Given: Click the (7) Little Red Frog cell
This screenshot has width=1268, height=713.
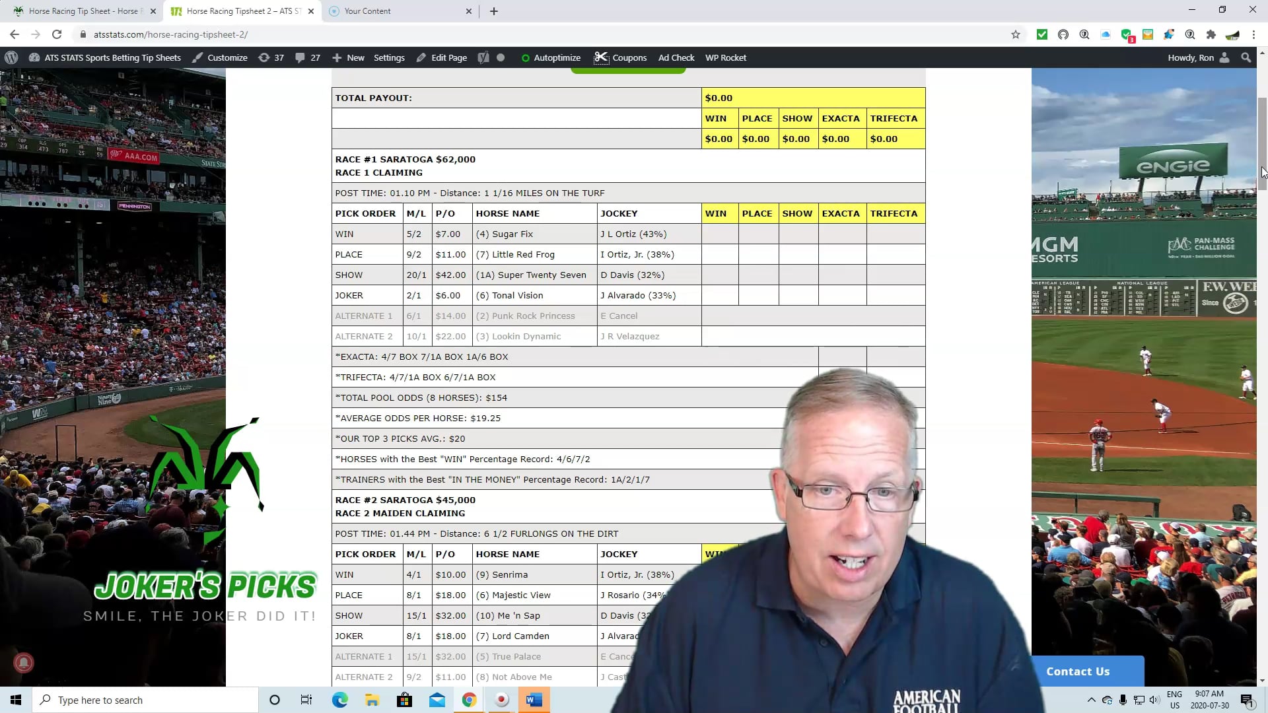Looking at the screenshot, I should (x=534, y=254).
